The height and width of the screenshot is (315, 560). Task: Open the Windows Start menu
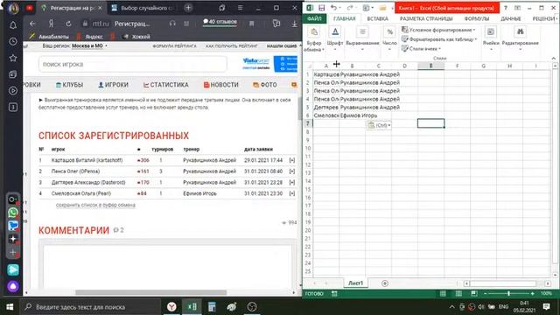point(10,307)
